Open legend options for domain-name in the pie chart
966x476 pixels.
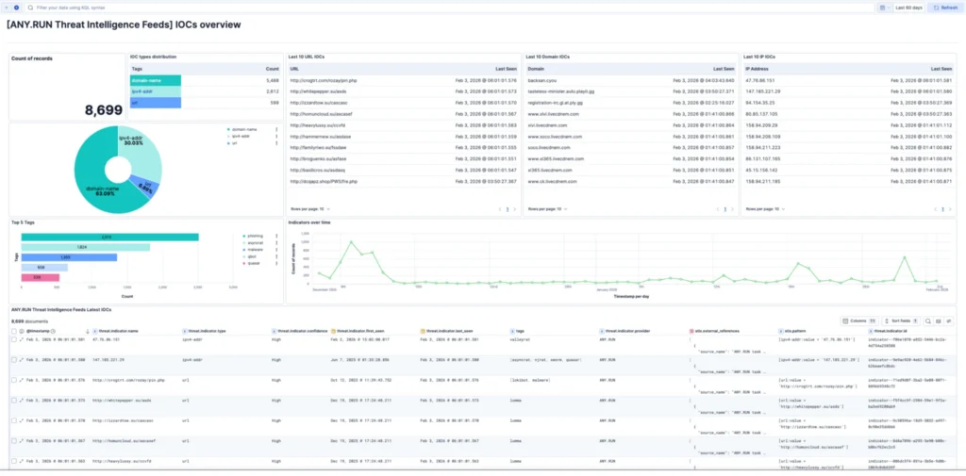(x=276, y=129)
